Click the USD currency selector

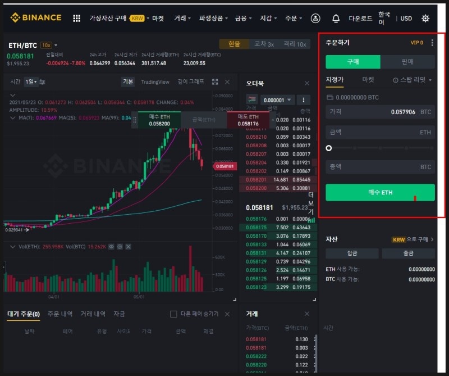click(x=406, y=19)
